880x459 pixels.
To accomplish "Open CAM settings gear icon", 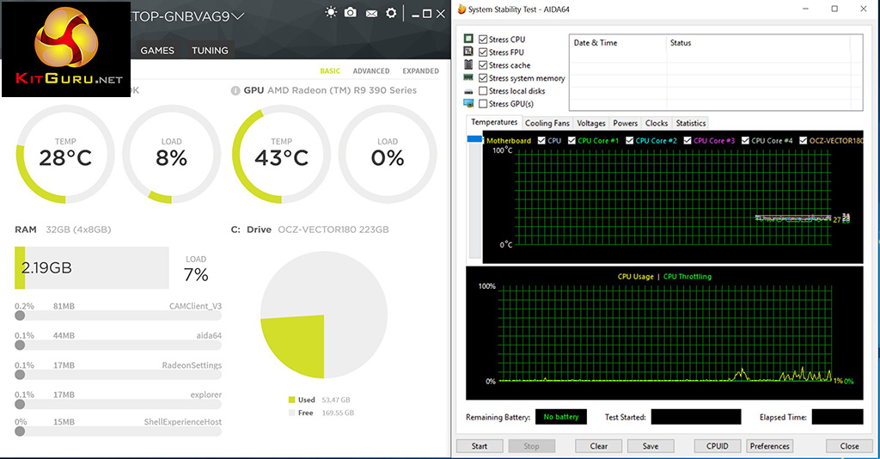I will (391, 13).
